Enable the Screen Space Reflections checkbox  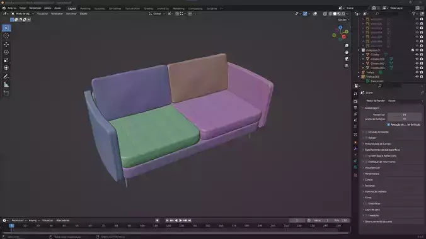point(366,156)
